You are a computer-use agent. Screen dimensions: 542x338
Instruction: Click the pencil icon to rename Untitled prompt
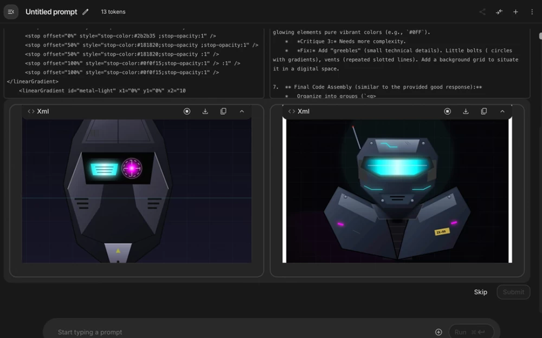tap(86, 12)
